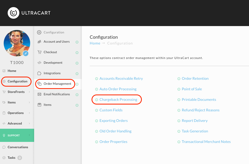Screen dimensions: 249x164
Task: Click the Conversations speech bubble icon
Action: pyautogui.click(x=4, y=147)
